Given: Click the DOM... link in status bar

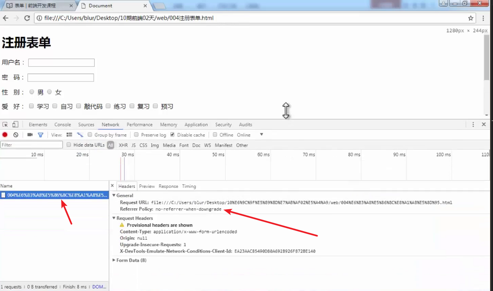Looking at the screenshot, I should click(x=99, y=287).
